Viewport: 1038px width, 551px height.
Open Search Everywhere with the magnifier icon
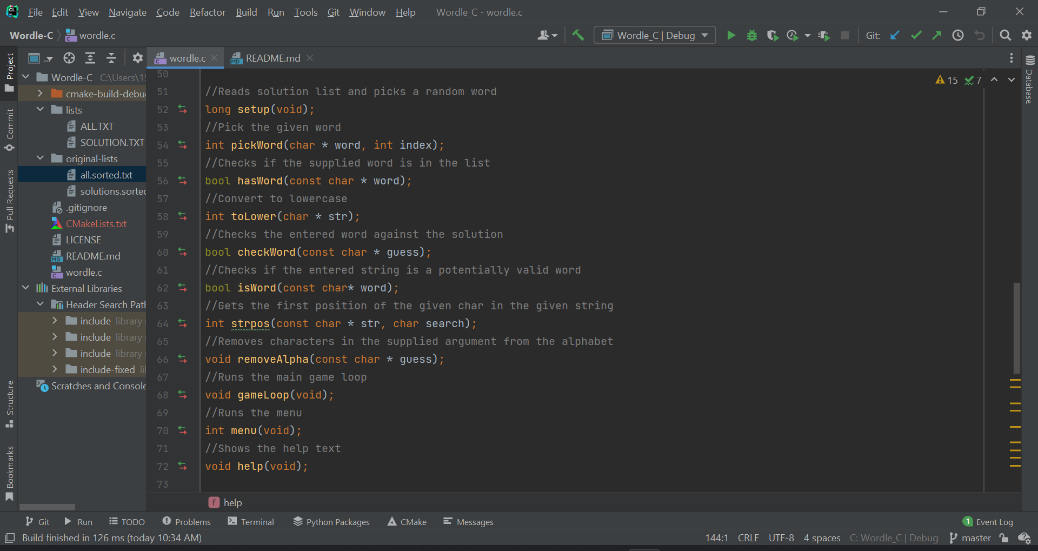coord(1006,35)
